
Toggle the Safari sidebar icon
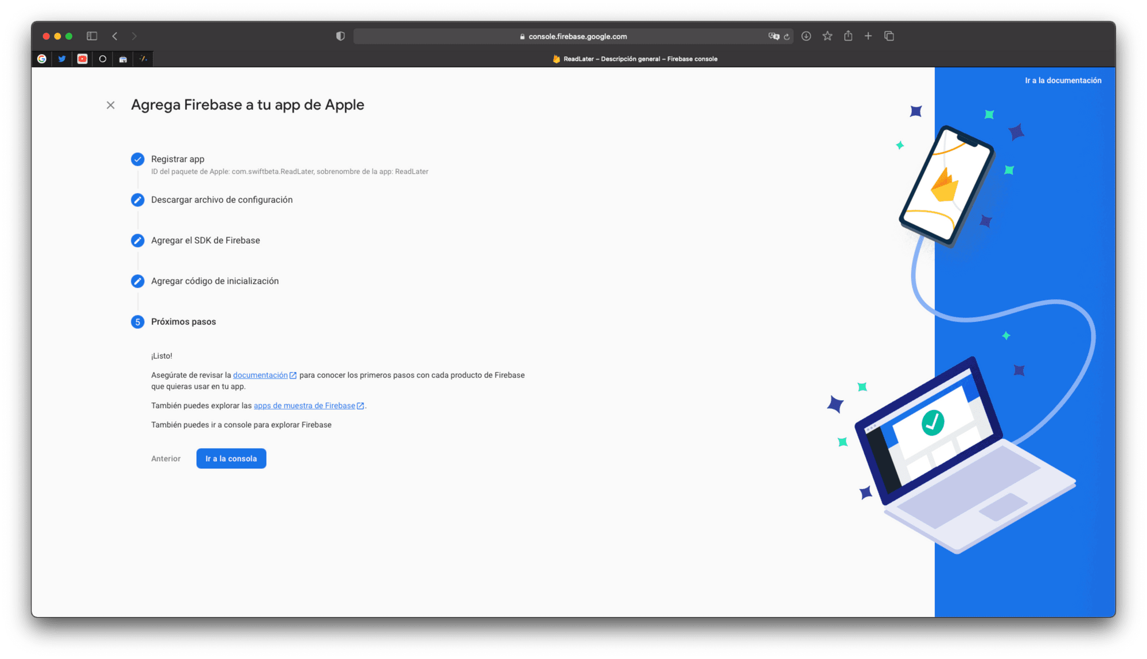click(x=92, y=36)
